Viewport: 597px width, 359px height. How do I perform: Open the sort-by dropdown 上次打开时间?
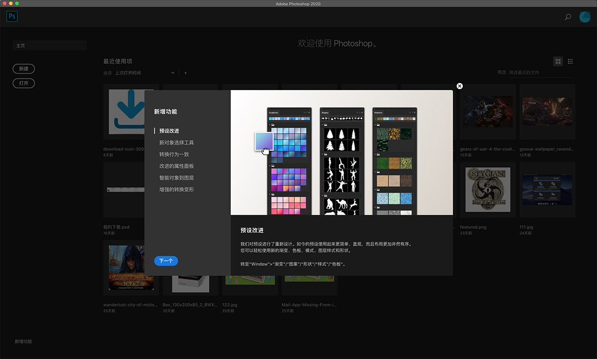(144, 73)
